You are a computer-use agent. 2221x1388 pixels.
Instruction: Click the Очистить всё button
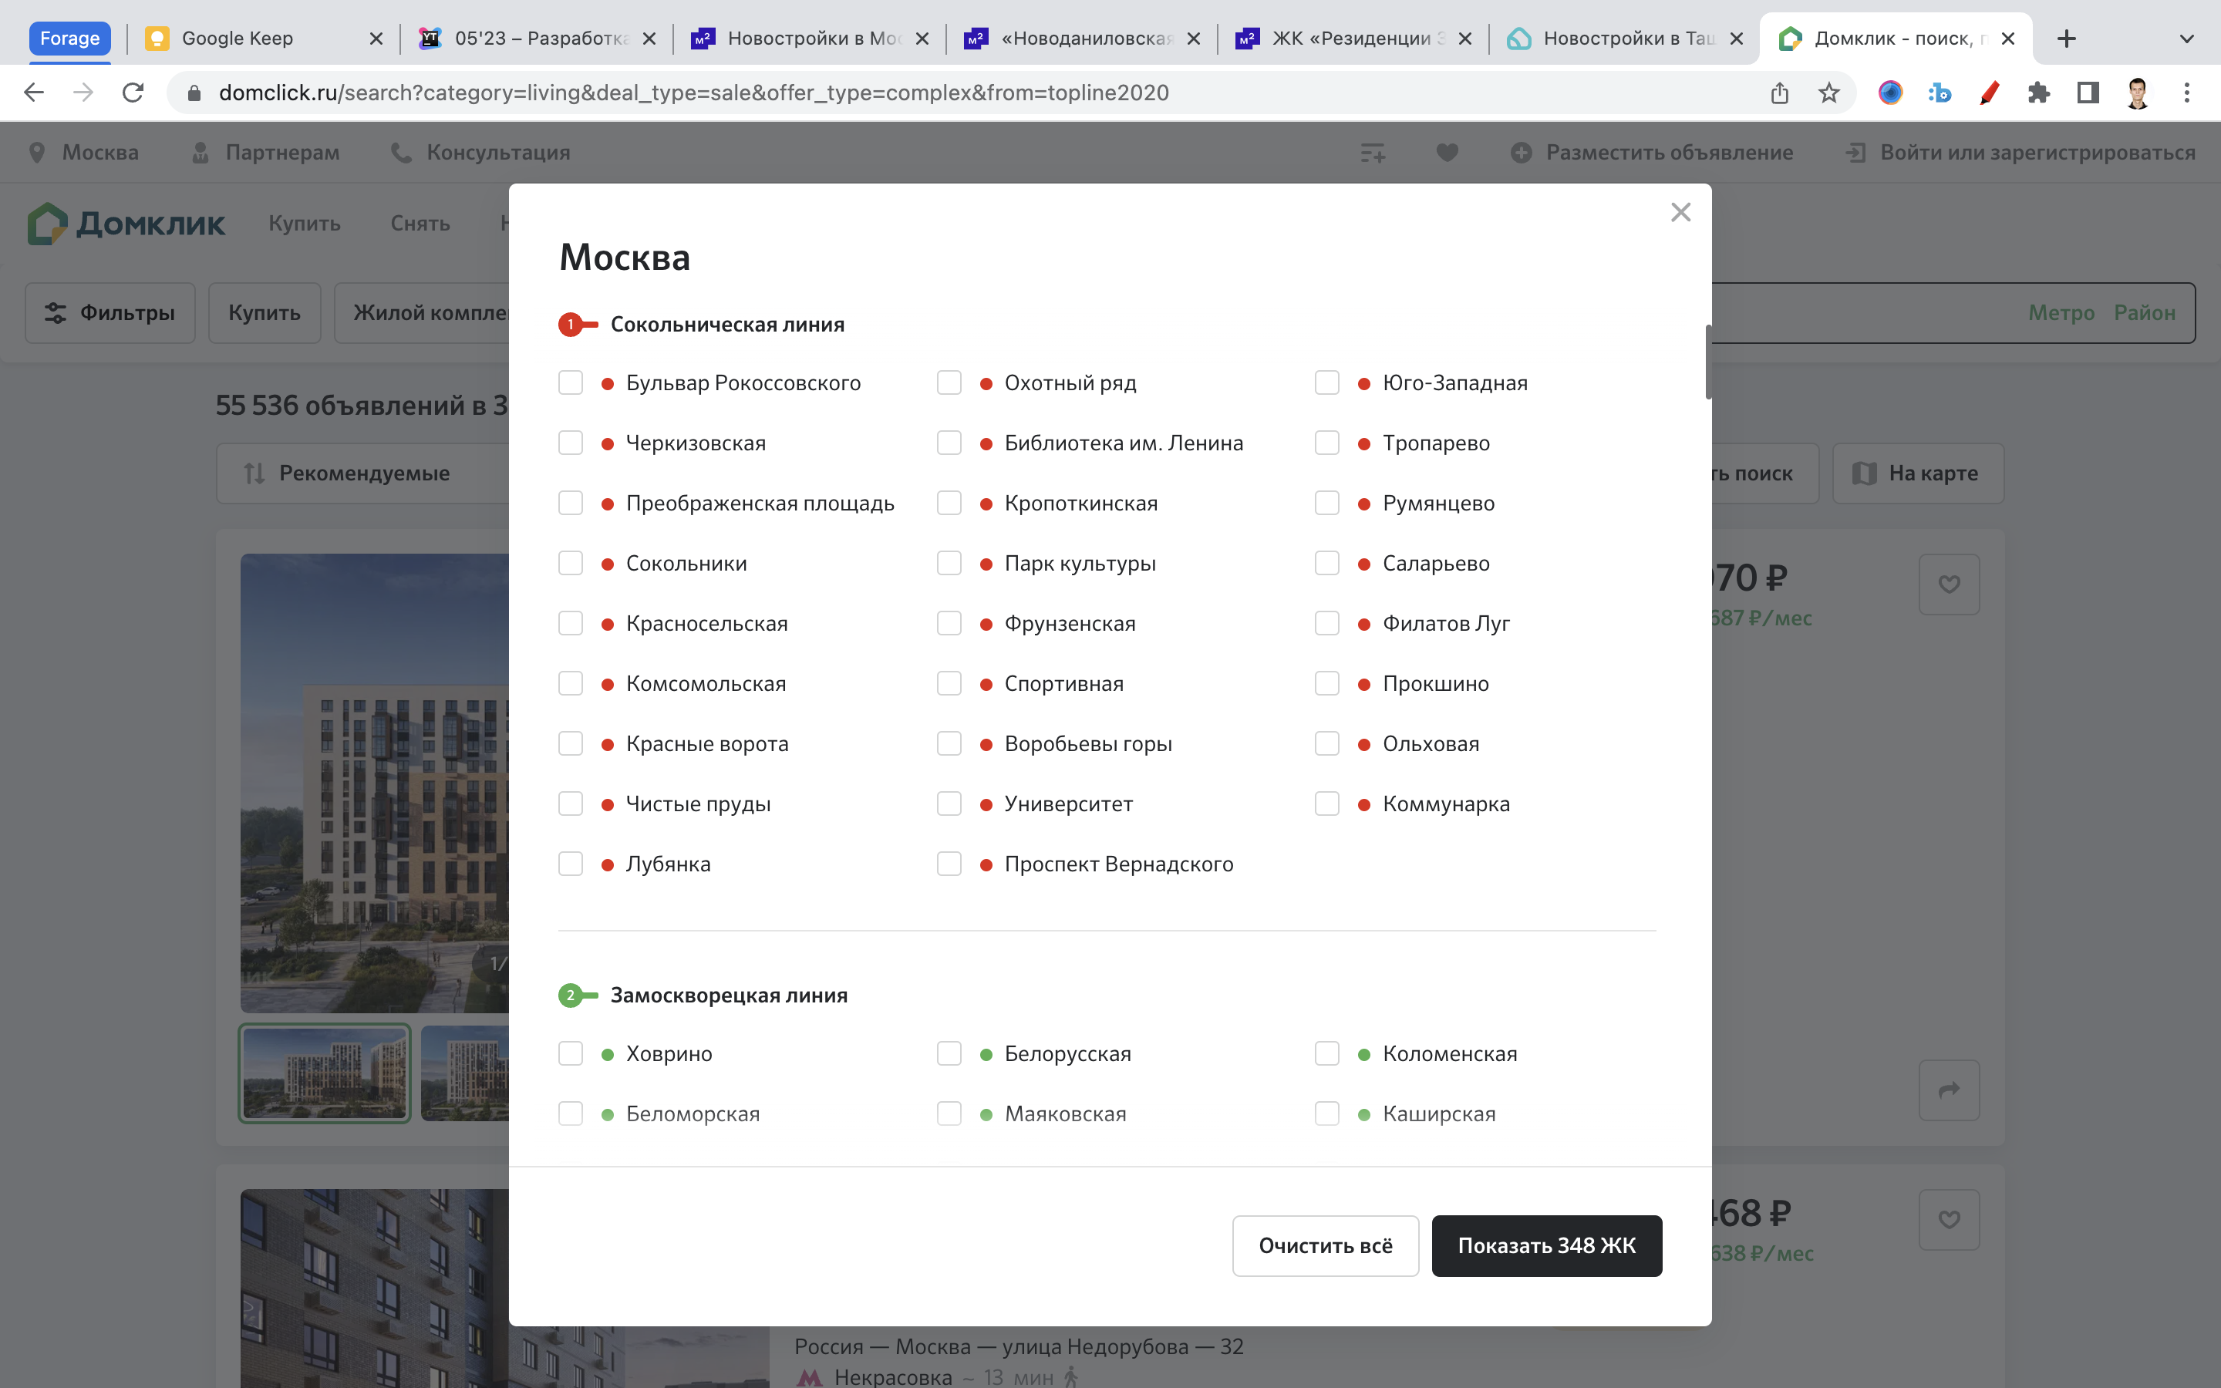tap(1325, 1245)
